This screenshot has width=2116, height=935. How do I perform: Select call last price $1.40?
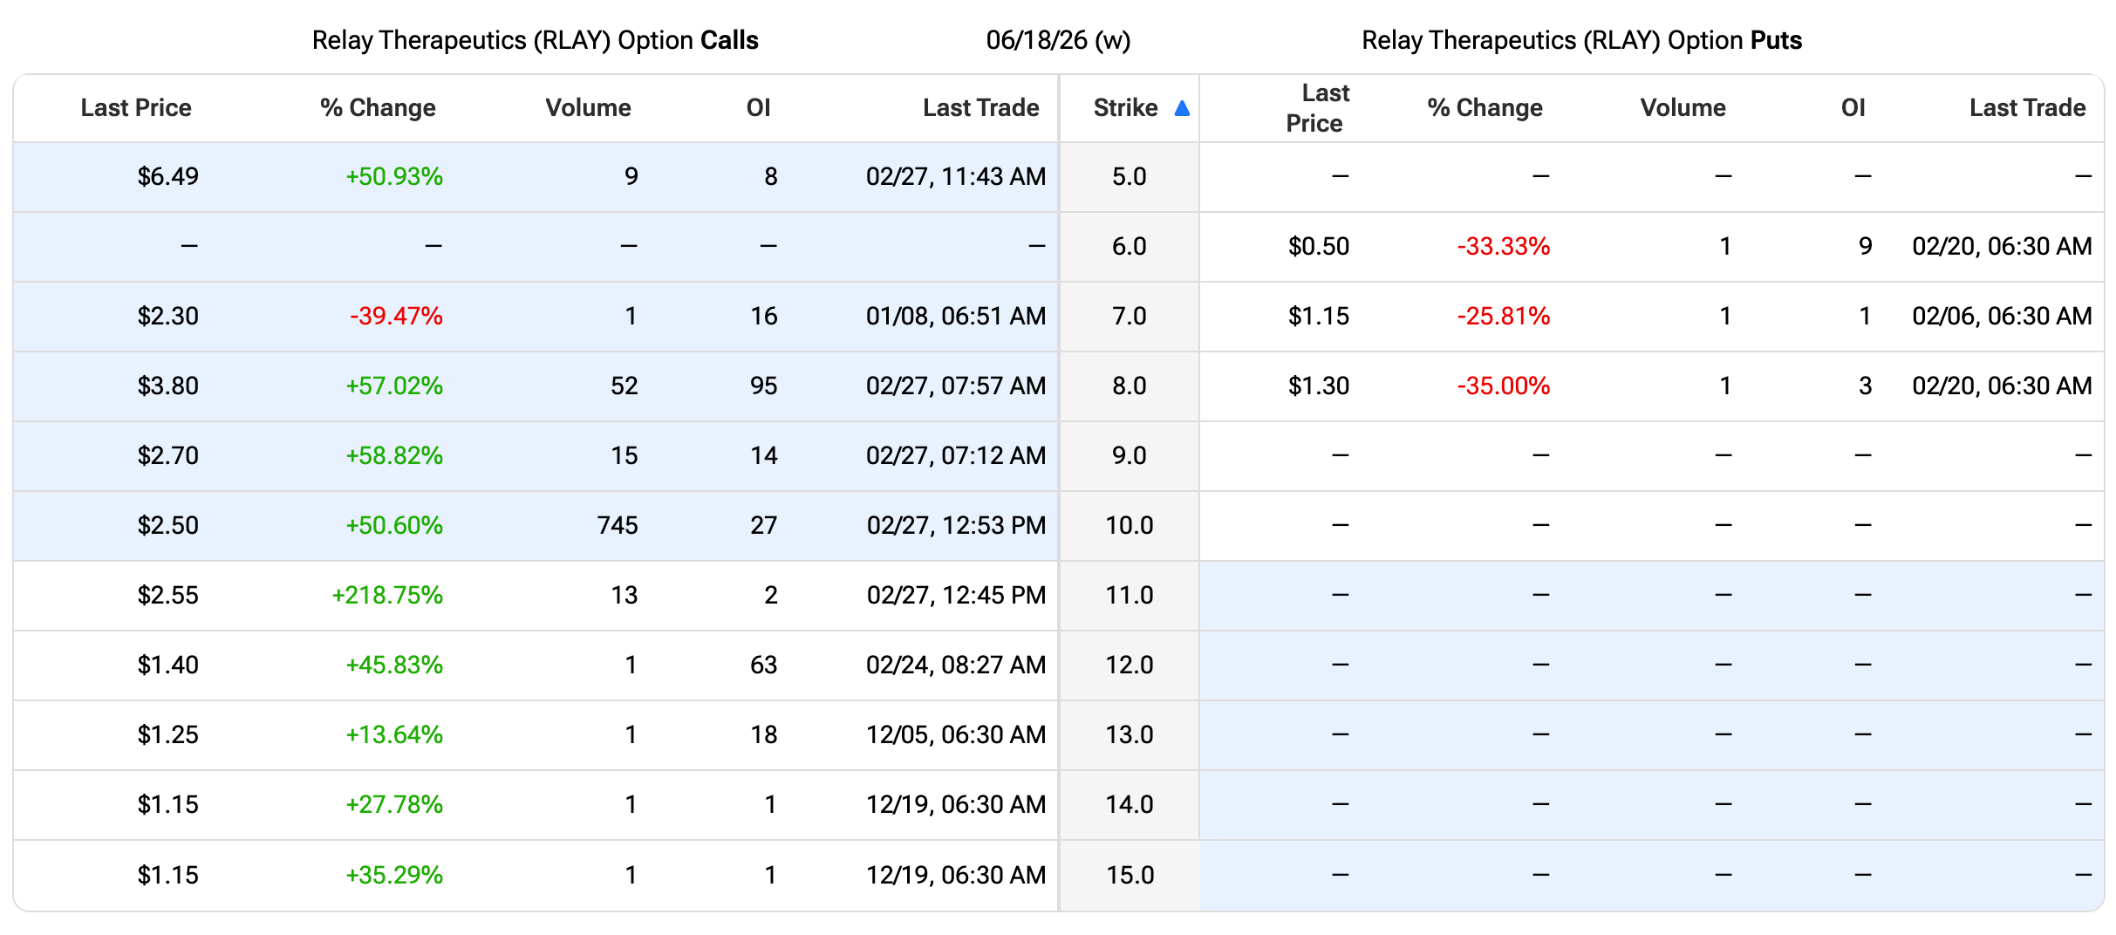167,665
